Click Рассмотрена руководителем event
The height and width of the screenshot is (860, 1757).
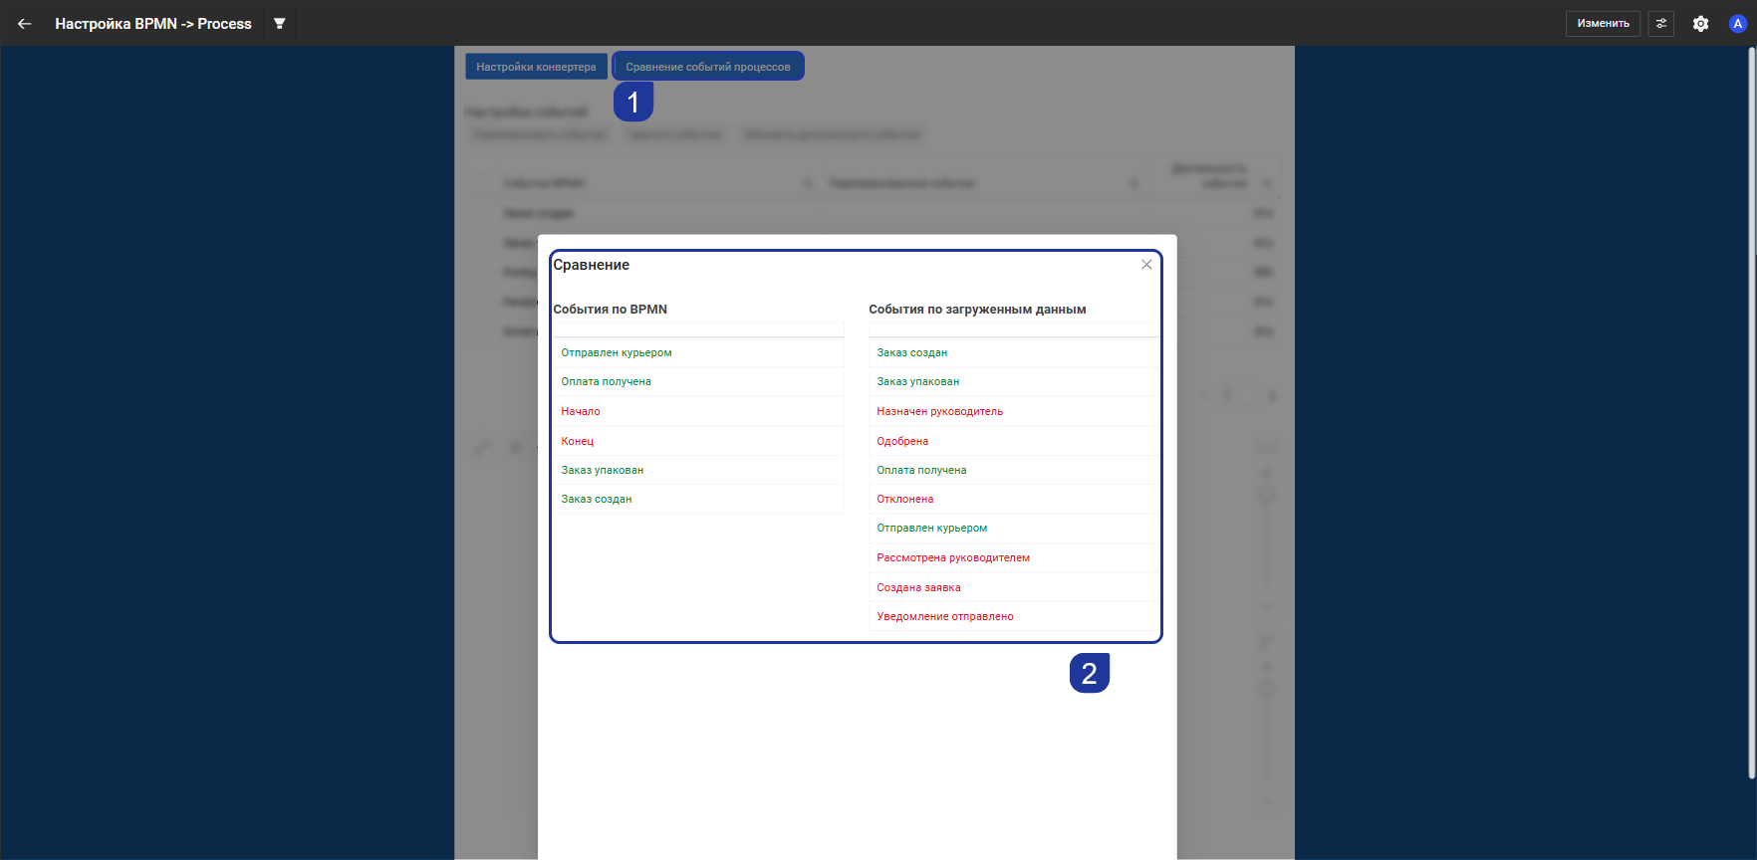[x=952, y=558]
